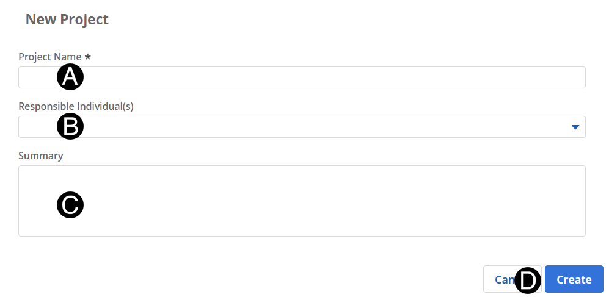Click the blue dropdown arrow

point(575,127)
